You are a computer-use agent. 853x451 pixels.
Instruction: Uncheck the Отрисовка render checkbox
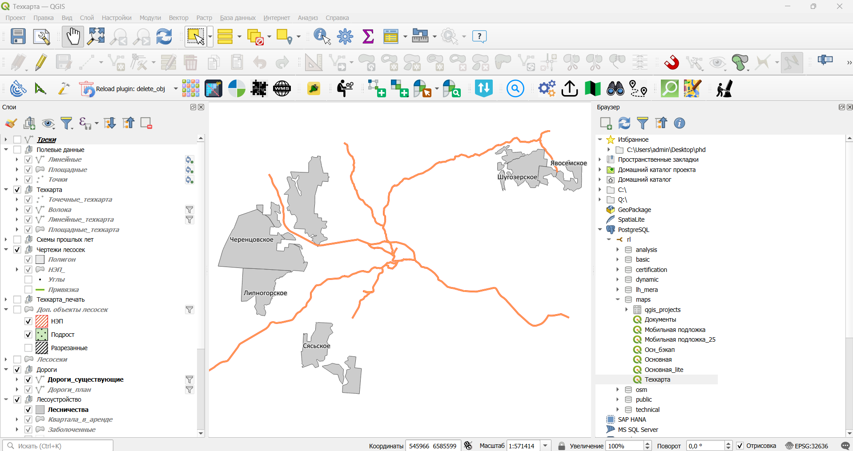pos(740,446)
